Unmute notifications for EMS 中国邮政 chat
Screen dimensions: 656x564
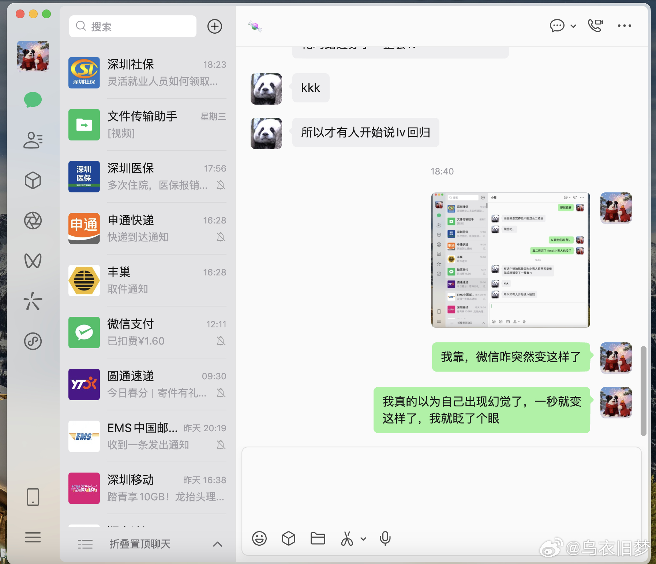coord(221,445)
